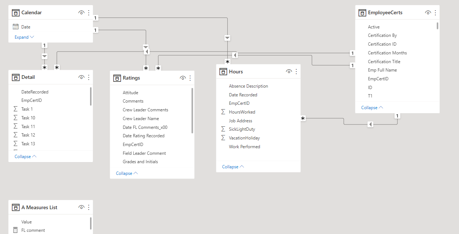Toggle visibility of the Detail table
The image size is (459, 234).
pyautogui.click(x=81, y=77)
